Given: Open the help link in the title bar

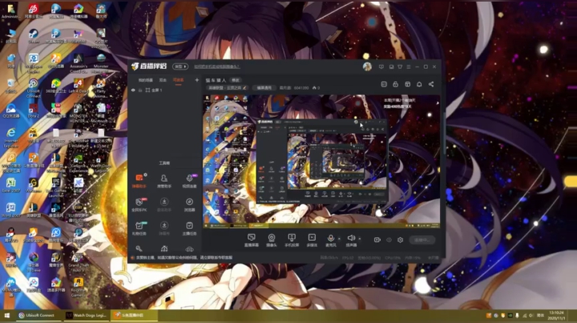Looking at the screenshot, I should click(x=216, y=66).
